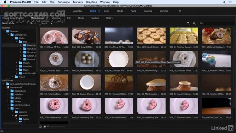Viewport: 236px width, 133px height.
Task: Click the Apple menu icon
Action: pos(5,2)
